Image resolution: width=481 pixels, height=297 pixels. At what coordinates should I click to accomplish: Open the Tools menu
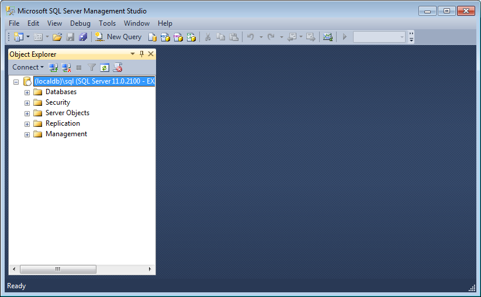(x=108, y=23)
